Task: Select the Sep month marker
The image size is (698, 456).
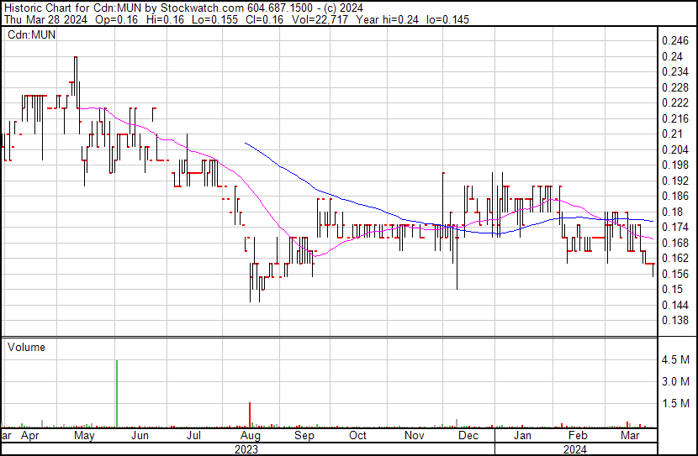Action: (304, 437)
